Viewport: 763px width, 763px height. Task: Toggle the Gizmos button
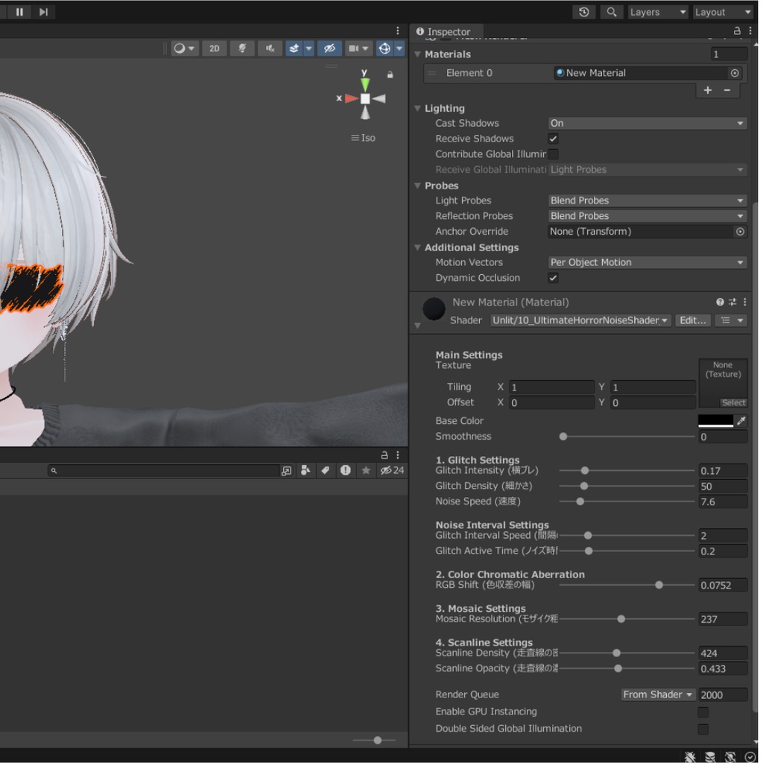[x=384, y=48]
